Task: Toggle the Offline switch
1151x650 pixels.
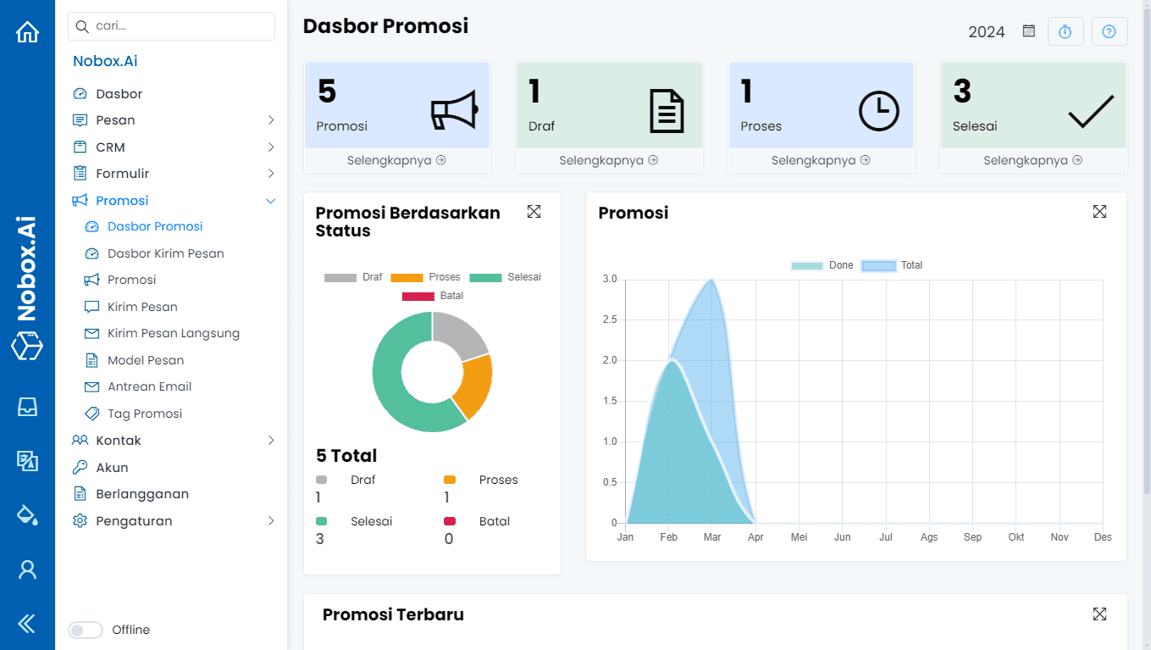Action: point(86,630)
